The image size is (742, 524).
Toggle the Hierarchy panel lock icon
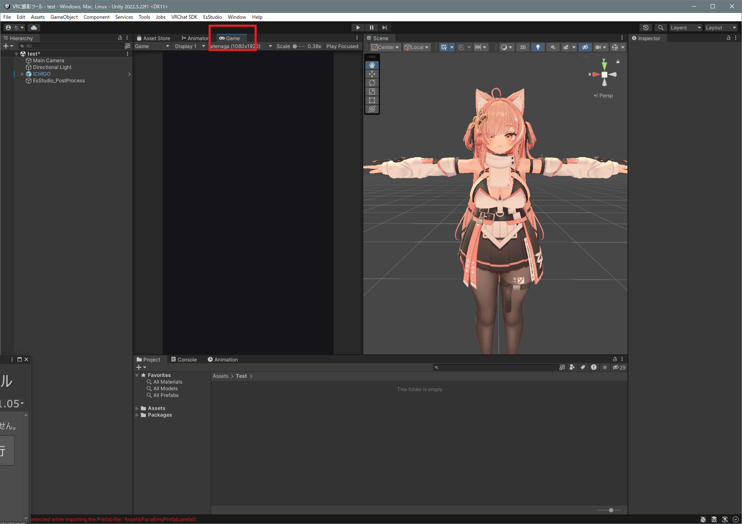tap(120, 38)
